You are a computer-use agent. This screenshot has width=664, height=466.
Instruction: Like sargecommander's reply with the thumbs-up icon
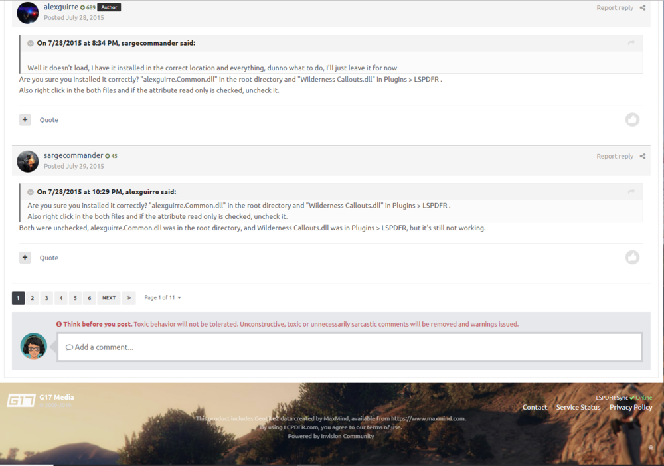coord(632,258)
